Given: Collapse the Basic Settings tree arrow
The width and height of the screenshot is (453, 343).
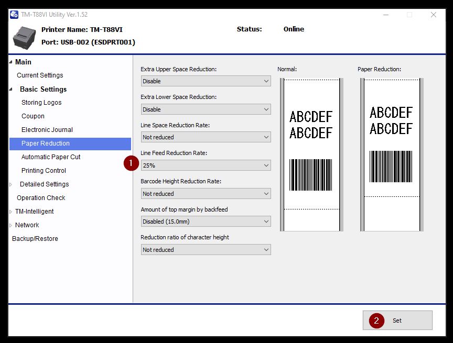Looking at the screenshot, I should pyautogui.click(x=10, y=90).
